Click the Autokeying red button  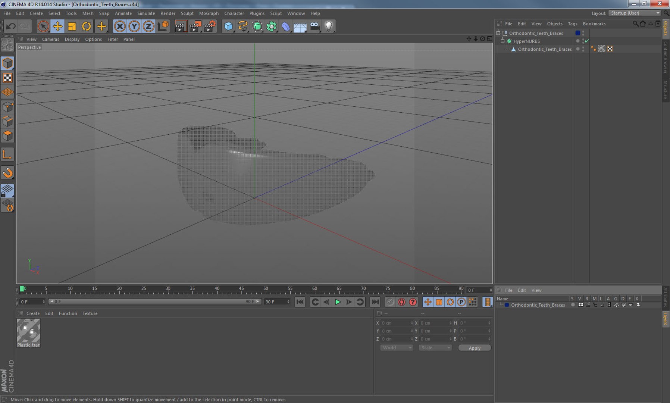401,302
